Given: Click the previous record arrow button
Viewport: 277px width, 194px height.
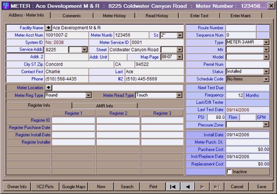Looking at the screenshot, I should (187, 186).
